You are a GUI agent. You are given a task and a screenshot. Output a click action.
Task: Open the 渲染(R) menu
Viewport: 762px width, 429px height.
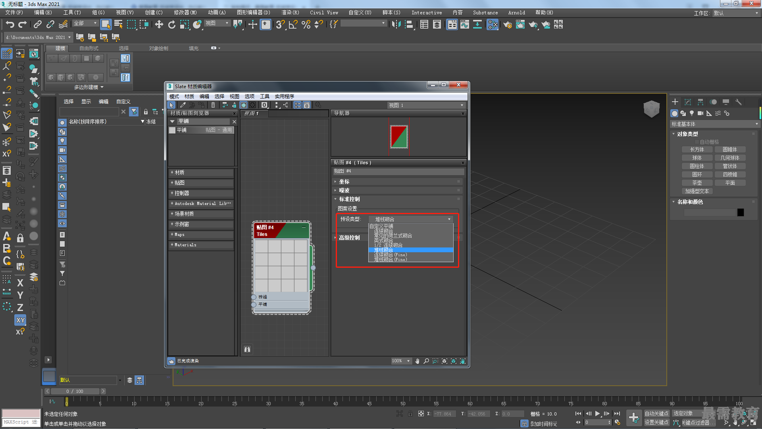[x=290, y=13]
